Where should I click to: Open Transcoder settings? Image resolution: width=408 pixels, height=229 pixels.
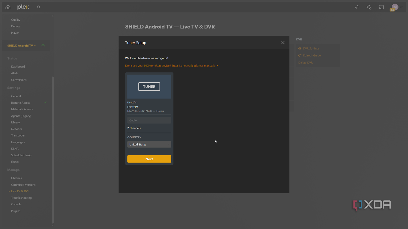[18, 135]
